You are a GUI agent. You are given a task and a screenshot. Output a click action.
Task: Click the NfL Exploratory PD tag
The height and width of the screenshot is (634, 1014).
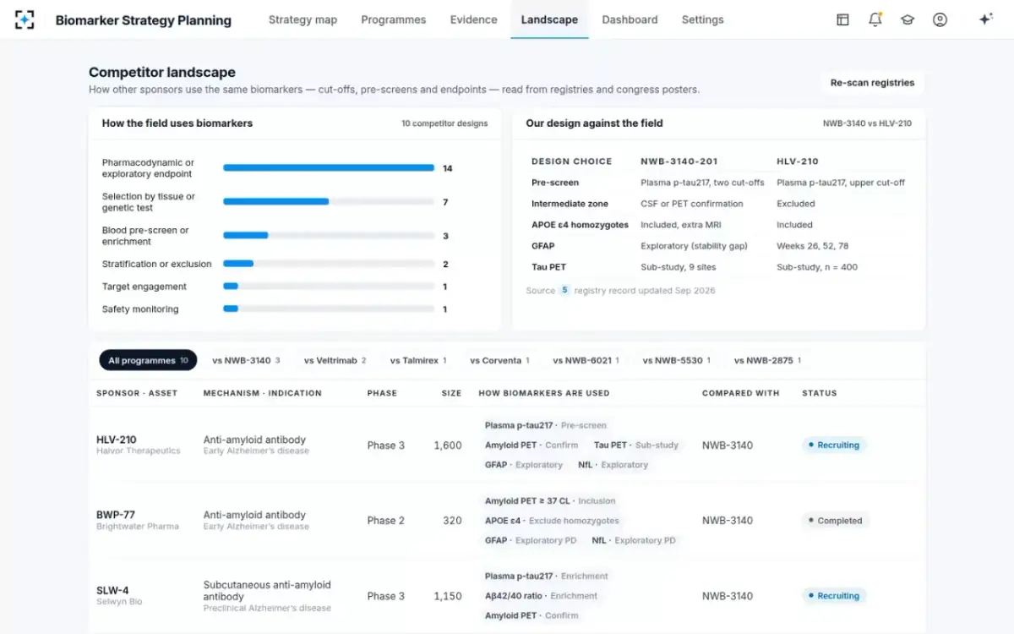634,540
